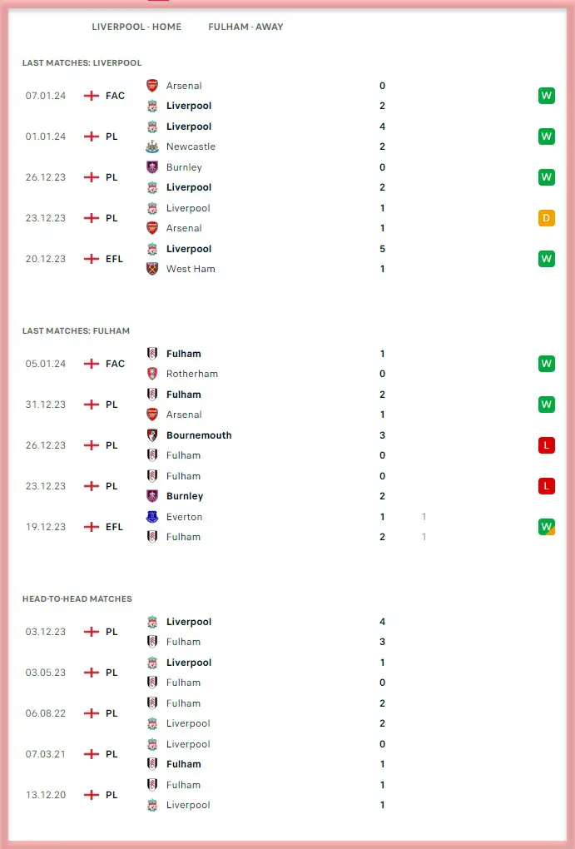Open the Newcastle team link
The width and height of the screenshot is (575, 849).
191,146
